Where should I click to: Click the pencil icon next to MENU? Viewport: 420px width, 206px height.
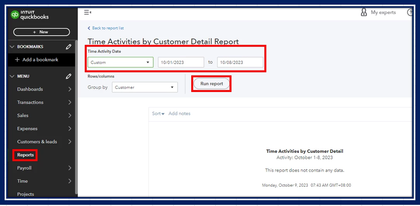tap(69, 77)
